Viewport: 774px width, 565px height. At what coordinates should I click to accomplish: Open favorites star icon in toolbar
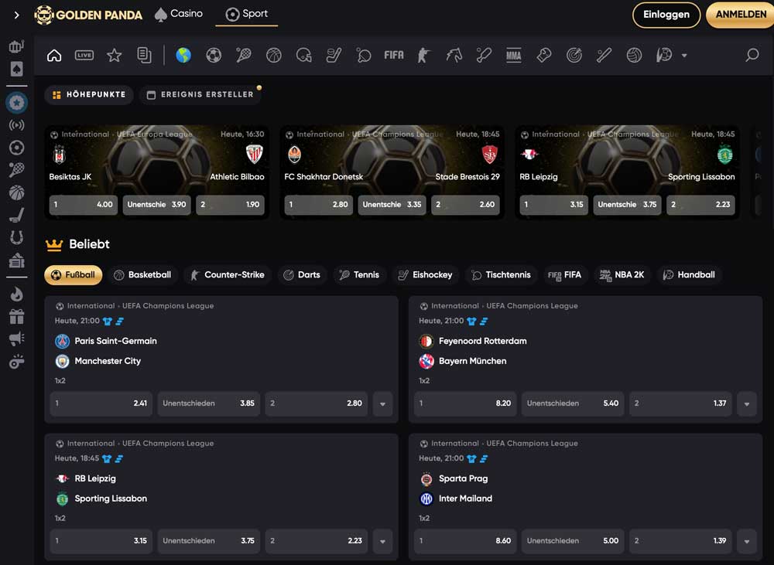coord(114,55)
